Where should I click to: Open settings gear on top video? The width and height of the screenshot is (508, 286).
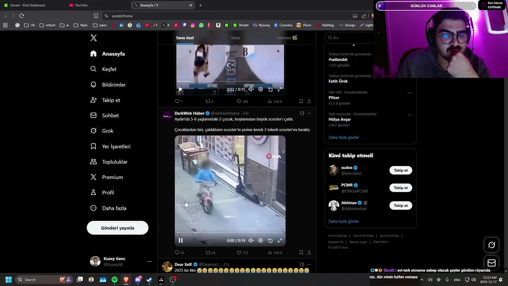point(261,89)
